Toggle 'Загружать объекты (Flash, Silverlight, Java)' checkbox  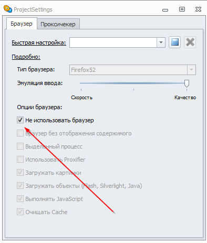coord(20,186)
